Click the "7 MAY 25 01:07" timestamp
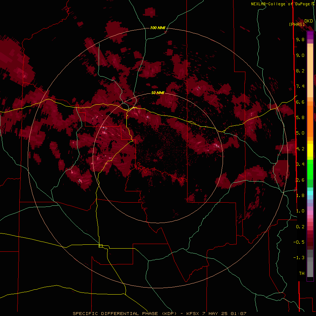 coord(225,314)
